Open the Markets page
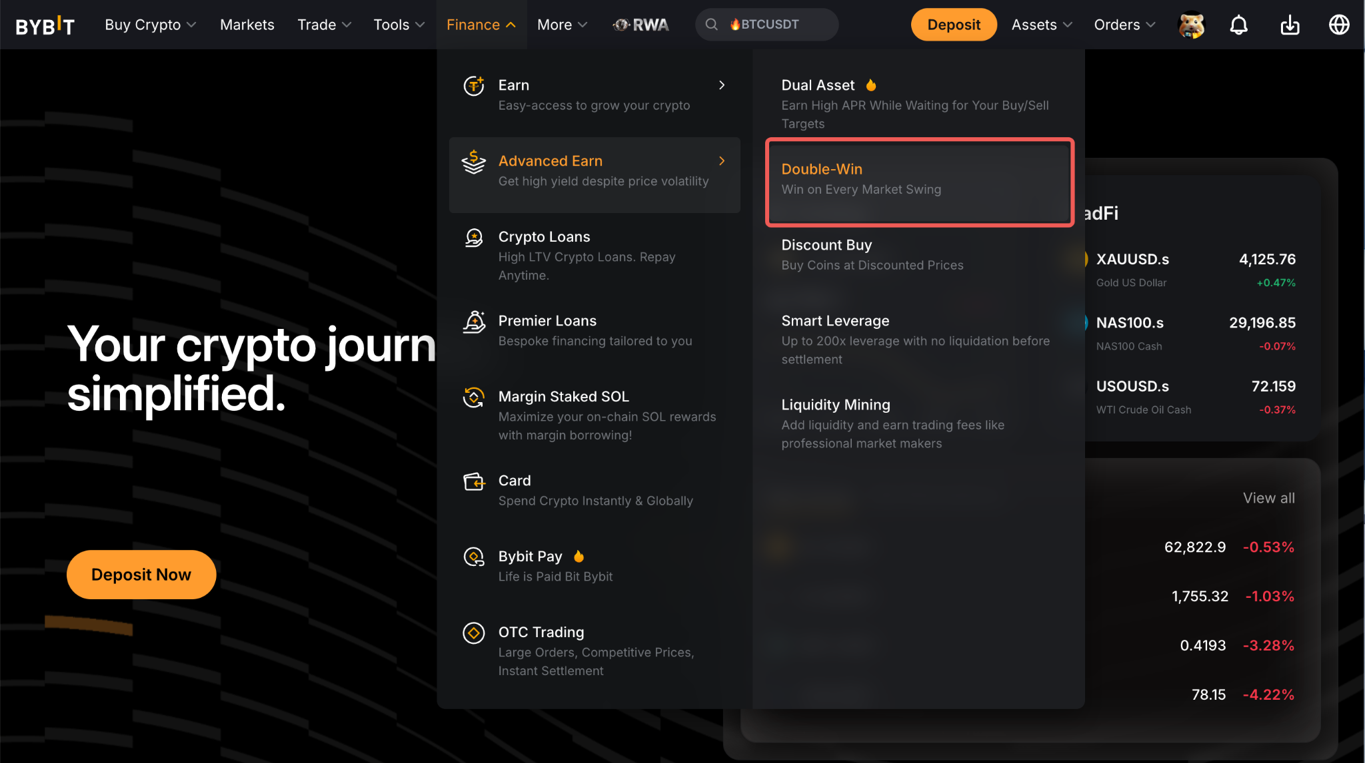The height and width of the screenshot is (763, 1365). (247, 25)
